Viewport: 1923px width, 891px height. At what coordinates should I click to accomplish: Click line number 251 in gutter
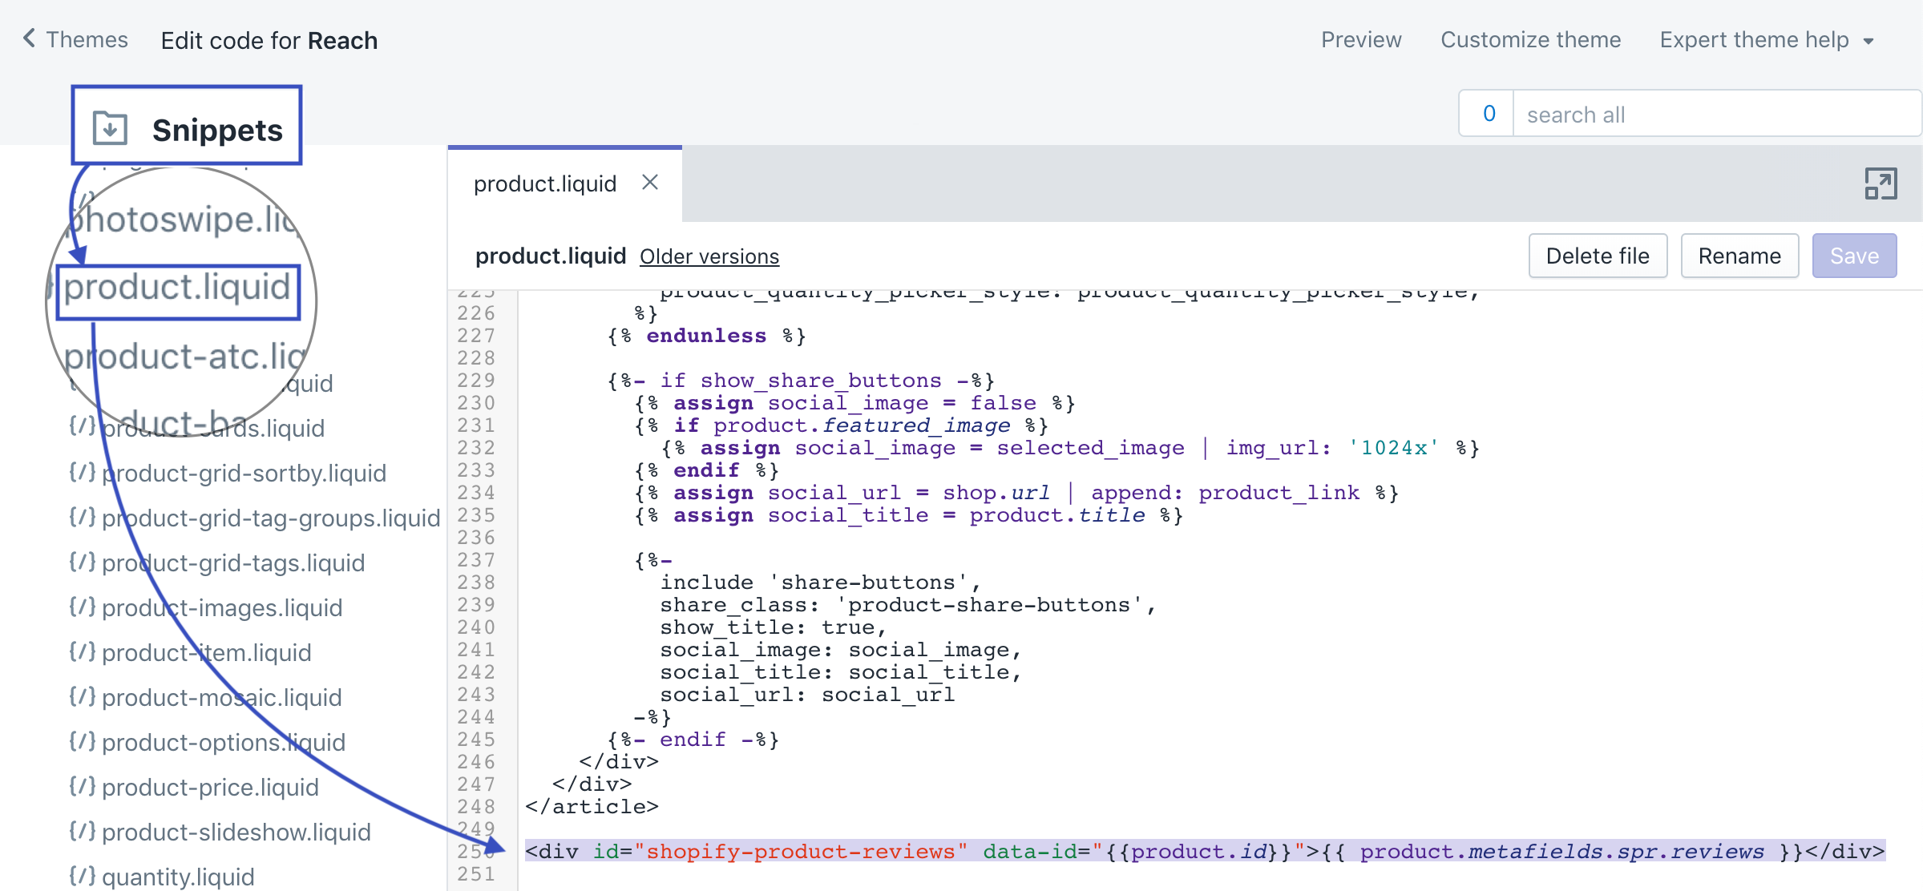pos(476,874)
